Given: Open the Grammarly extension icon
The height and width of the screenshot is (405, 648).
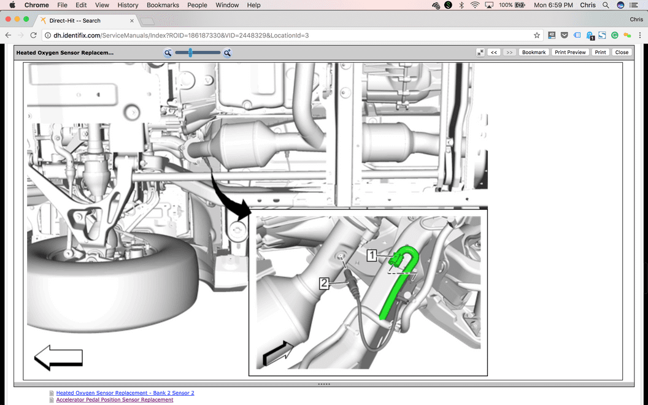Looking at the screenshot, I should (x=614, y=35).
